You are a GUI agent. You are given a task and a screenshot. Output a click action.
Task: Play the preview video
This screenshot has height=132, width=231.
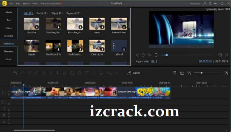pyautogui.click(x=143, y=55)
